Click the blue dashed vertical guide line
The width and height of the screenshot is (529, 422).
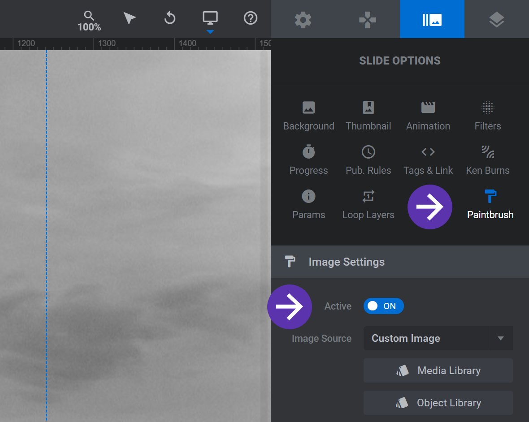pos(46,236)
